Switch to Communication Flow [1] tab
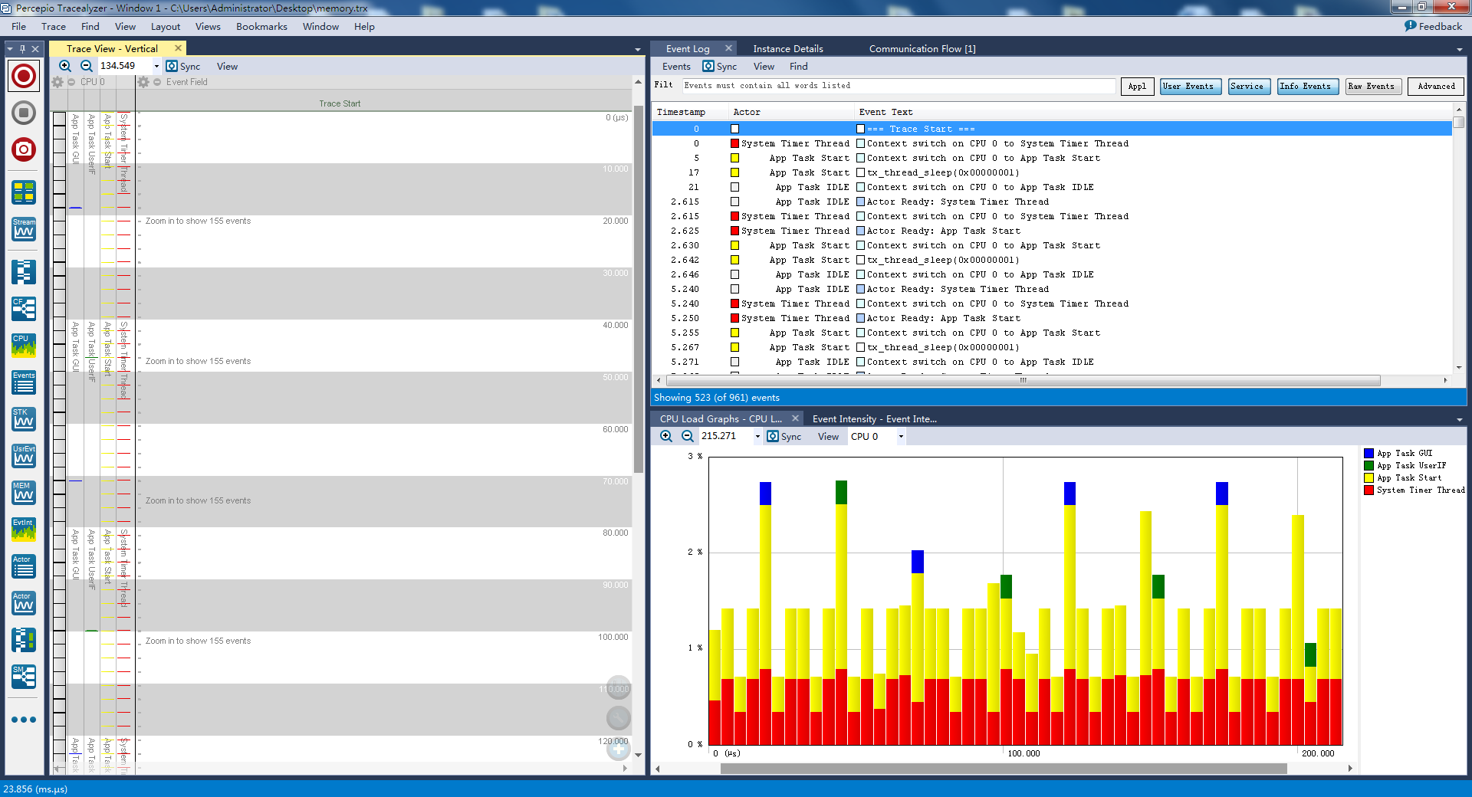Screen dimensions: 1472x797 coord(922,48)
